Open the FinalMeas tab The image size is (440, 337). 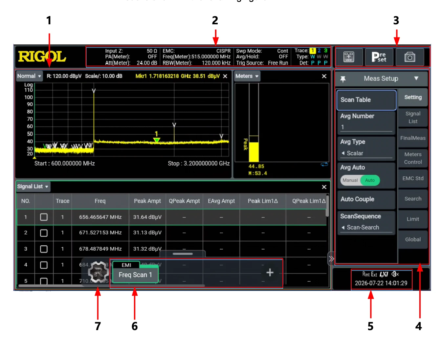click(x=413, y=138)
